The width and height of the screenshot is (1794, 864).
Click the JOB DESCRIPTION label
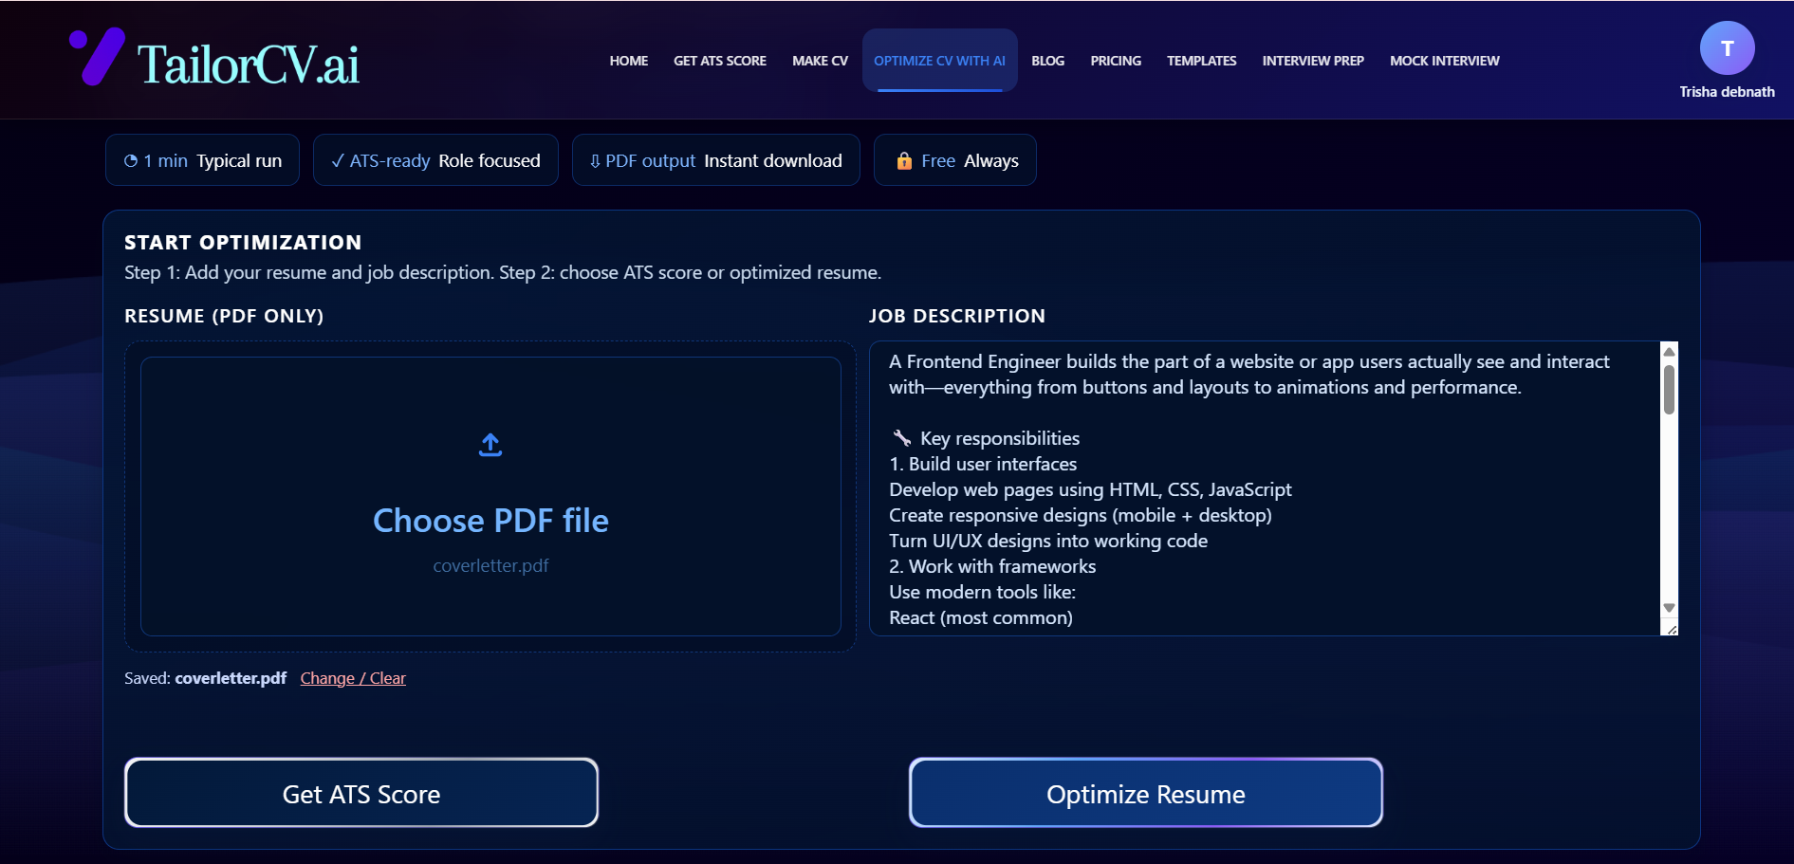(957, 316)
